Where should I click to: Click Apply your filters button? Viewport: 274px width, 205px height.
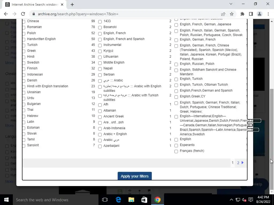tap(135, 176)
